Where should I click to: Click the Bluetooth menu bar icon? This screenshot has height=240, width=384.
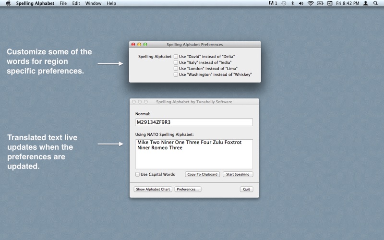(x=292, y=3)
